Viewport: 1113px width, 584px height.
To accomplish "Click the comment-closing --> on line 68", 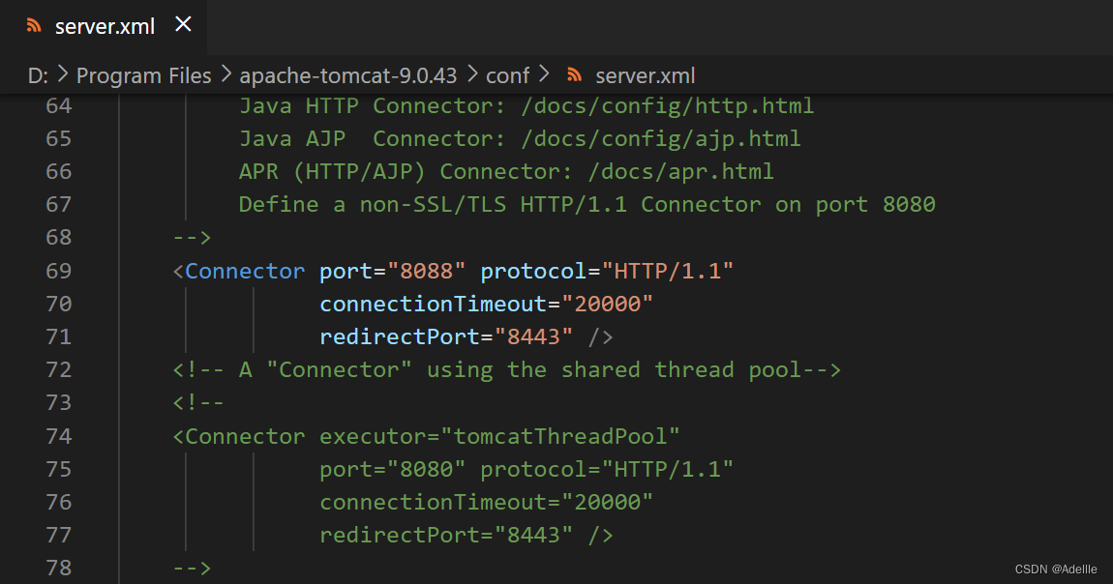I will click(x=192, y=238).
